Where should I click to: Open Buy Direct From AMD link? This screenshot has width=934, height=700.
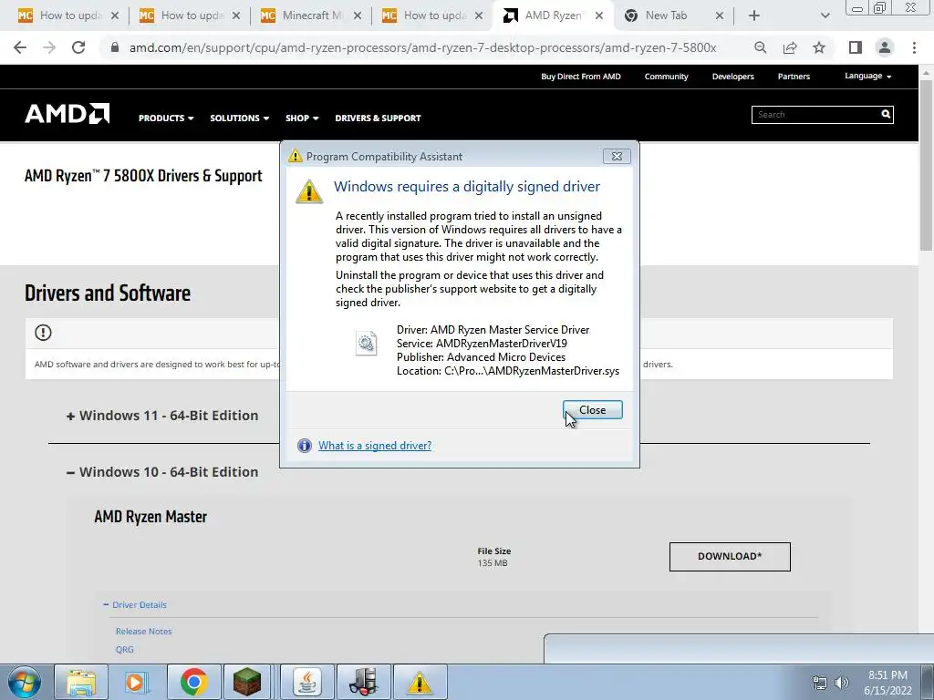click(x=581, y=77)
